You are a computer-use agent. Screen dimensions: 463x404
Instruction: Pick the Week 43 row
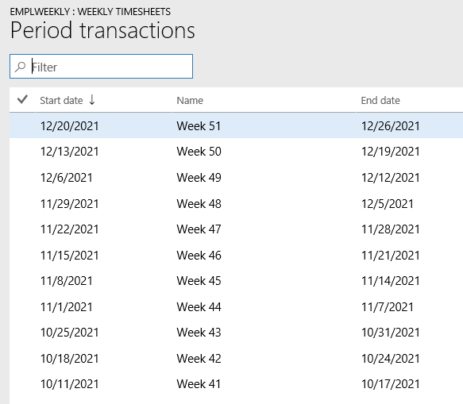(x=236, y=333)
